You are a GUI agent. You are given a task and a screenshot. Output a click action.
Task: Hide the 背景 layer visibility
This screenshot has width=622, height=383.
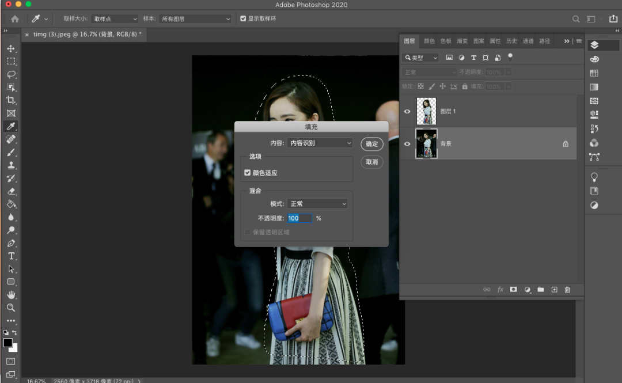coord(407,143)
